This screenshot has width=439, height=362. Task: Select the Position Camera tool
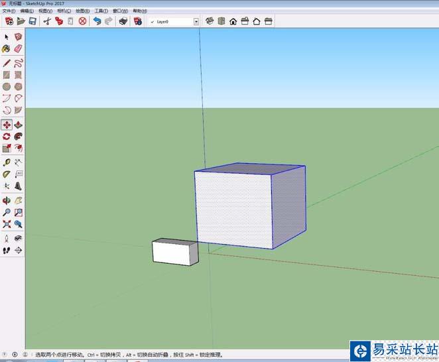[x=7, y=239]
